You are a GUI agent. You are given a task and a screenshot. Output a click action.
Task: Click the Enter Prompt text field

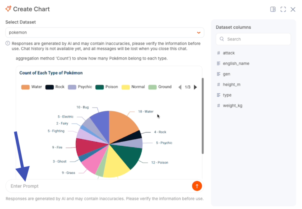click(97, 186)
